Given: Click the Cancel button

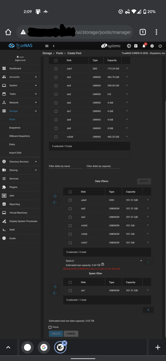Looking at the screenshot, I should [71, 334].
